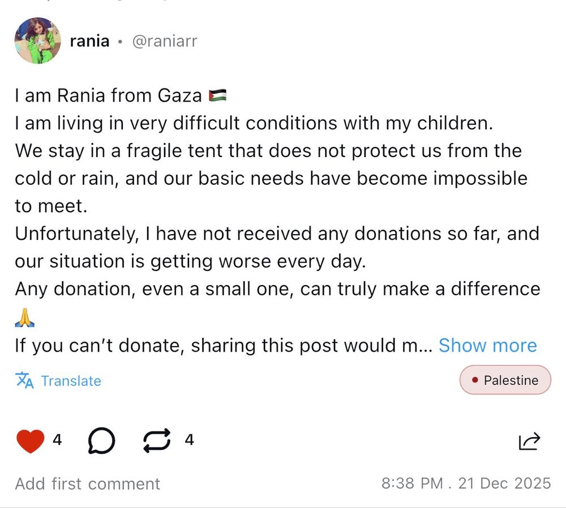
Task: Click the Palestine flag emoji
Action: (x=217, y=95)
